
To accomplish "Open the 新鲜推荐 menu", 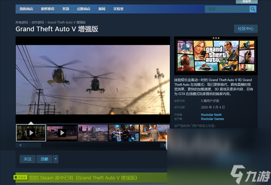I will (47, 9).
